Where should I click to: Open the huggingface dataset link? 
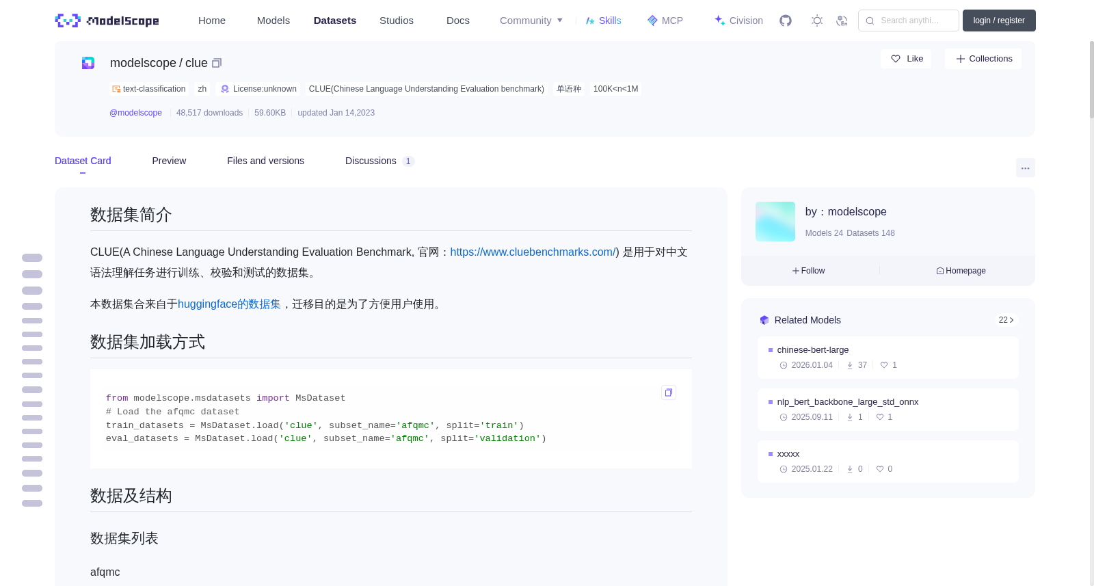click(x=229, y=304)
